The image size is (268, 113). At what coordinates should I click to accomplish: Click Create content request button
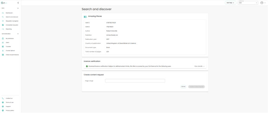click(x=196, y=87)
